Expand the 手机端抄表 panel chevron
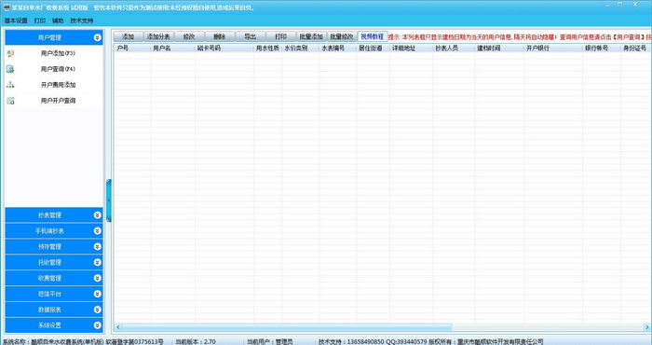 97,231
